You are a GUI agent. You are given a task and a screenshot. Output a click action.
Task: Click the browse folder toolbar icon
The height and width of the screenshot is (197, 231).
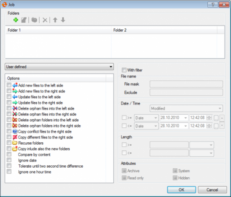pyautogui.click(x=34, y=20)
